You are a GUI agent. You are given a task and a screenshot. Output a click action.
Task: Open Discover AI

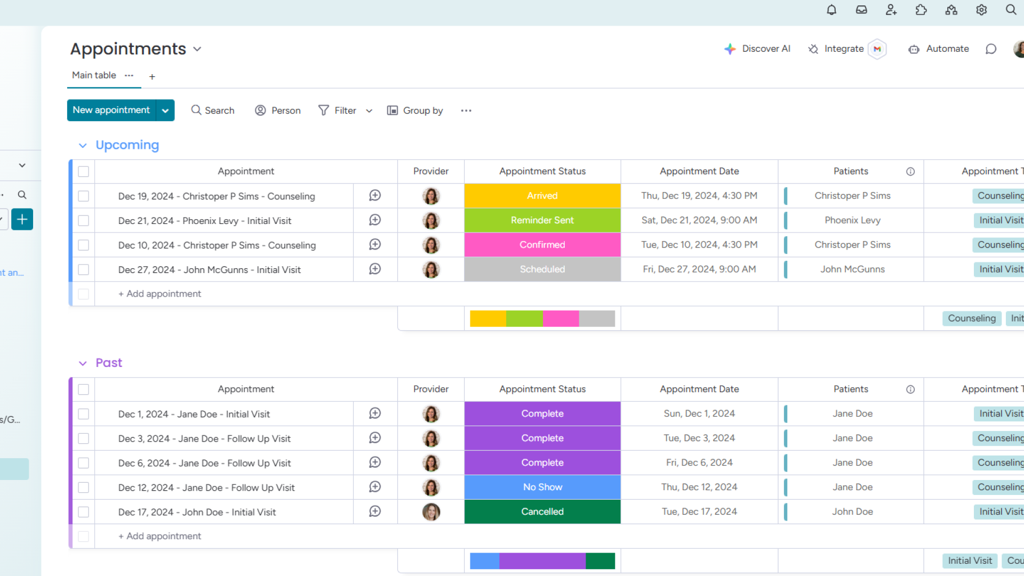pyautogui.click(x=757, y=49)
